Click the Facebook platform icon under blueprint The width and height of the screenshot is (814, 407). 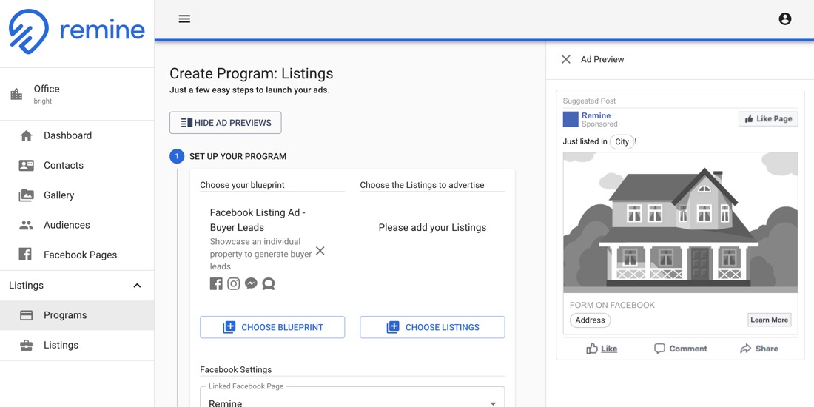pos(216,284)
